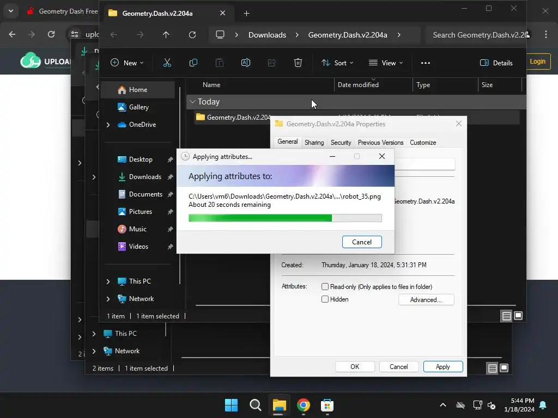Add a new Explorer tab with plus
558x418 pixels.
(x=246, y=14)
